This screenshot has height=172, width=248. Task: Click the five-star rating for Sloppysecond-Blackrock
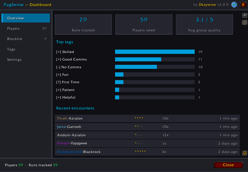(x=140, y=152)
